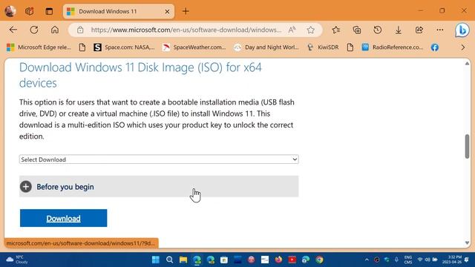Open the Facebook bookmark icon

point(435,47)
